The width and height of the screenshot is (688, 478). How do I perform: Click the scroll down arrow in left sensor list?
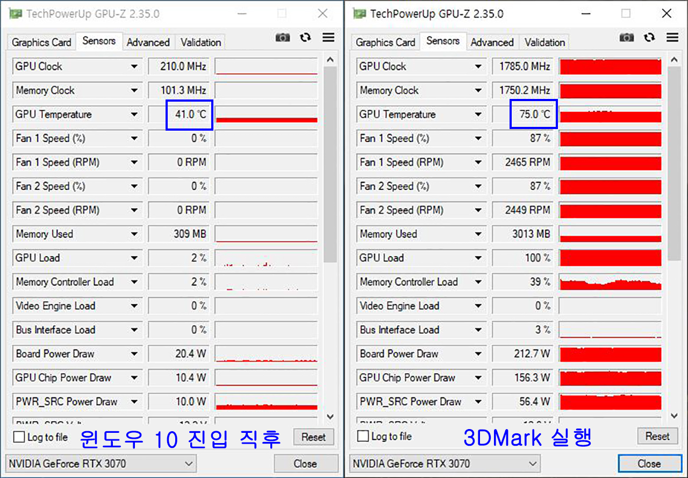click(x=330, y=417)
